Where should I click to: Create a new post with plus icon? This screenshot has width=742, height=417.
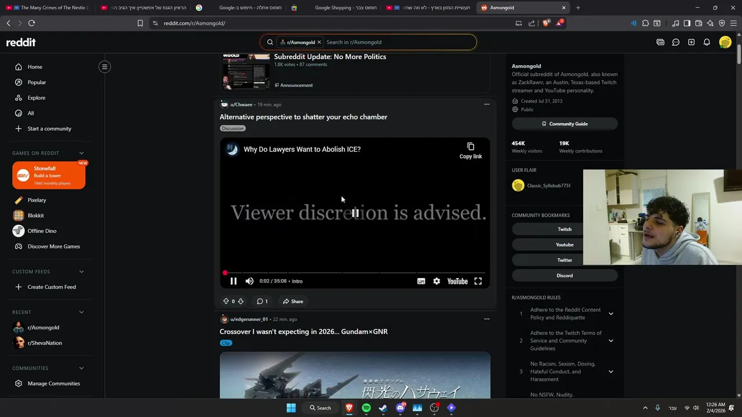pyautogui.click(x=691, y=42)
